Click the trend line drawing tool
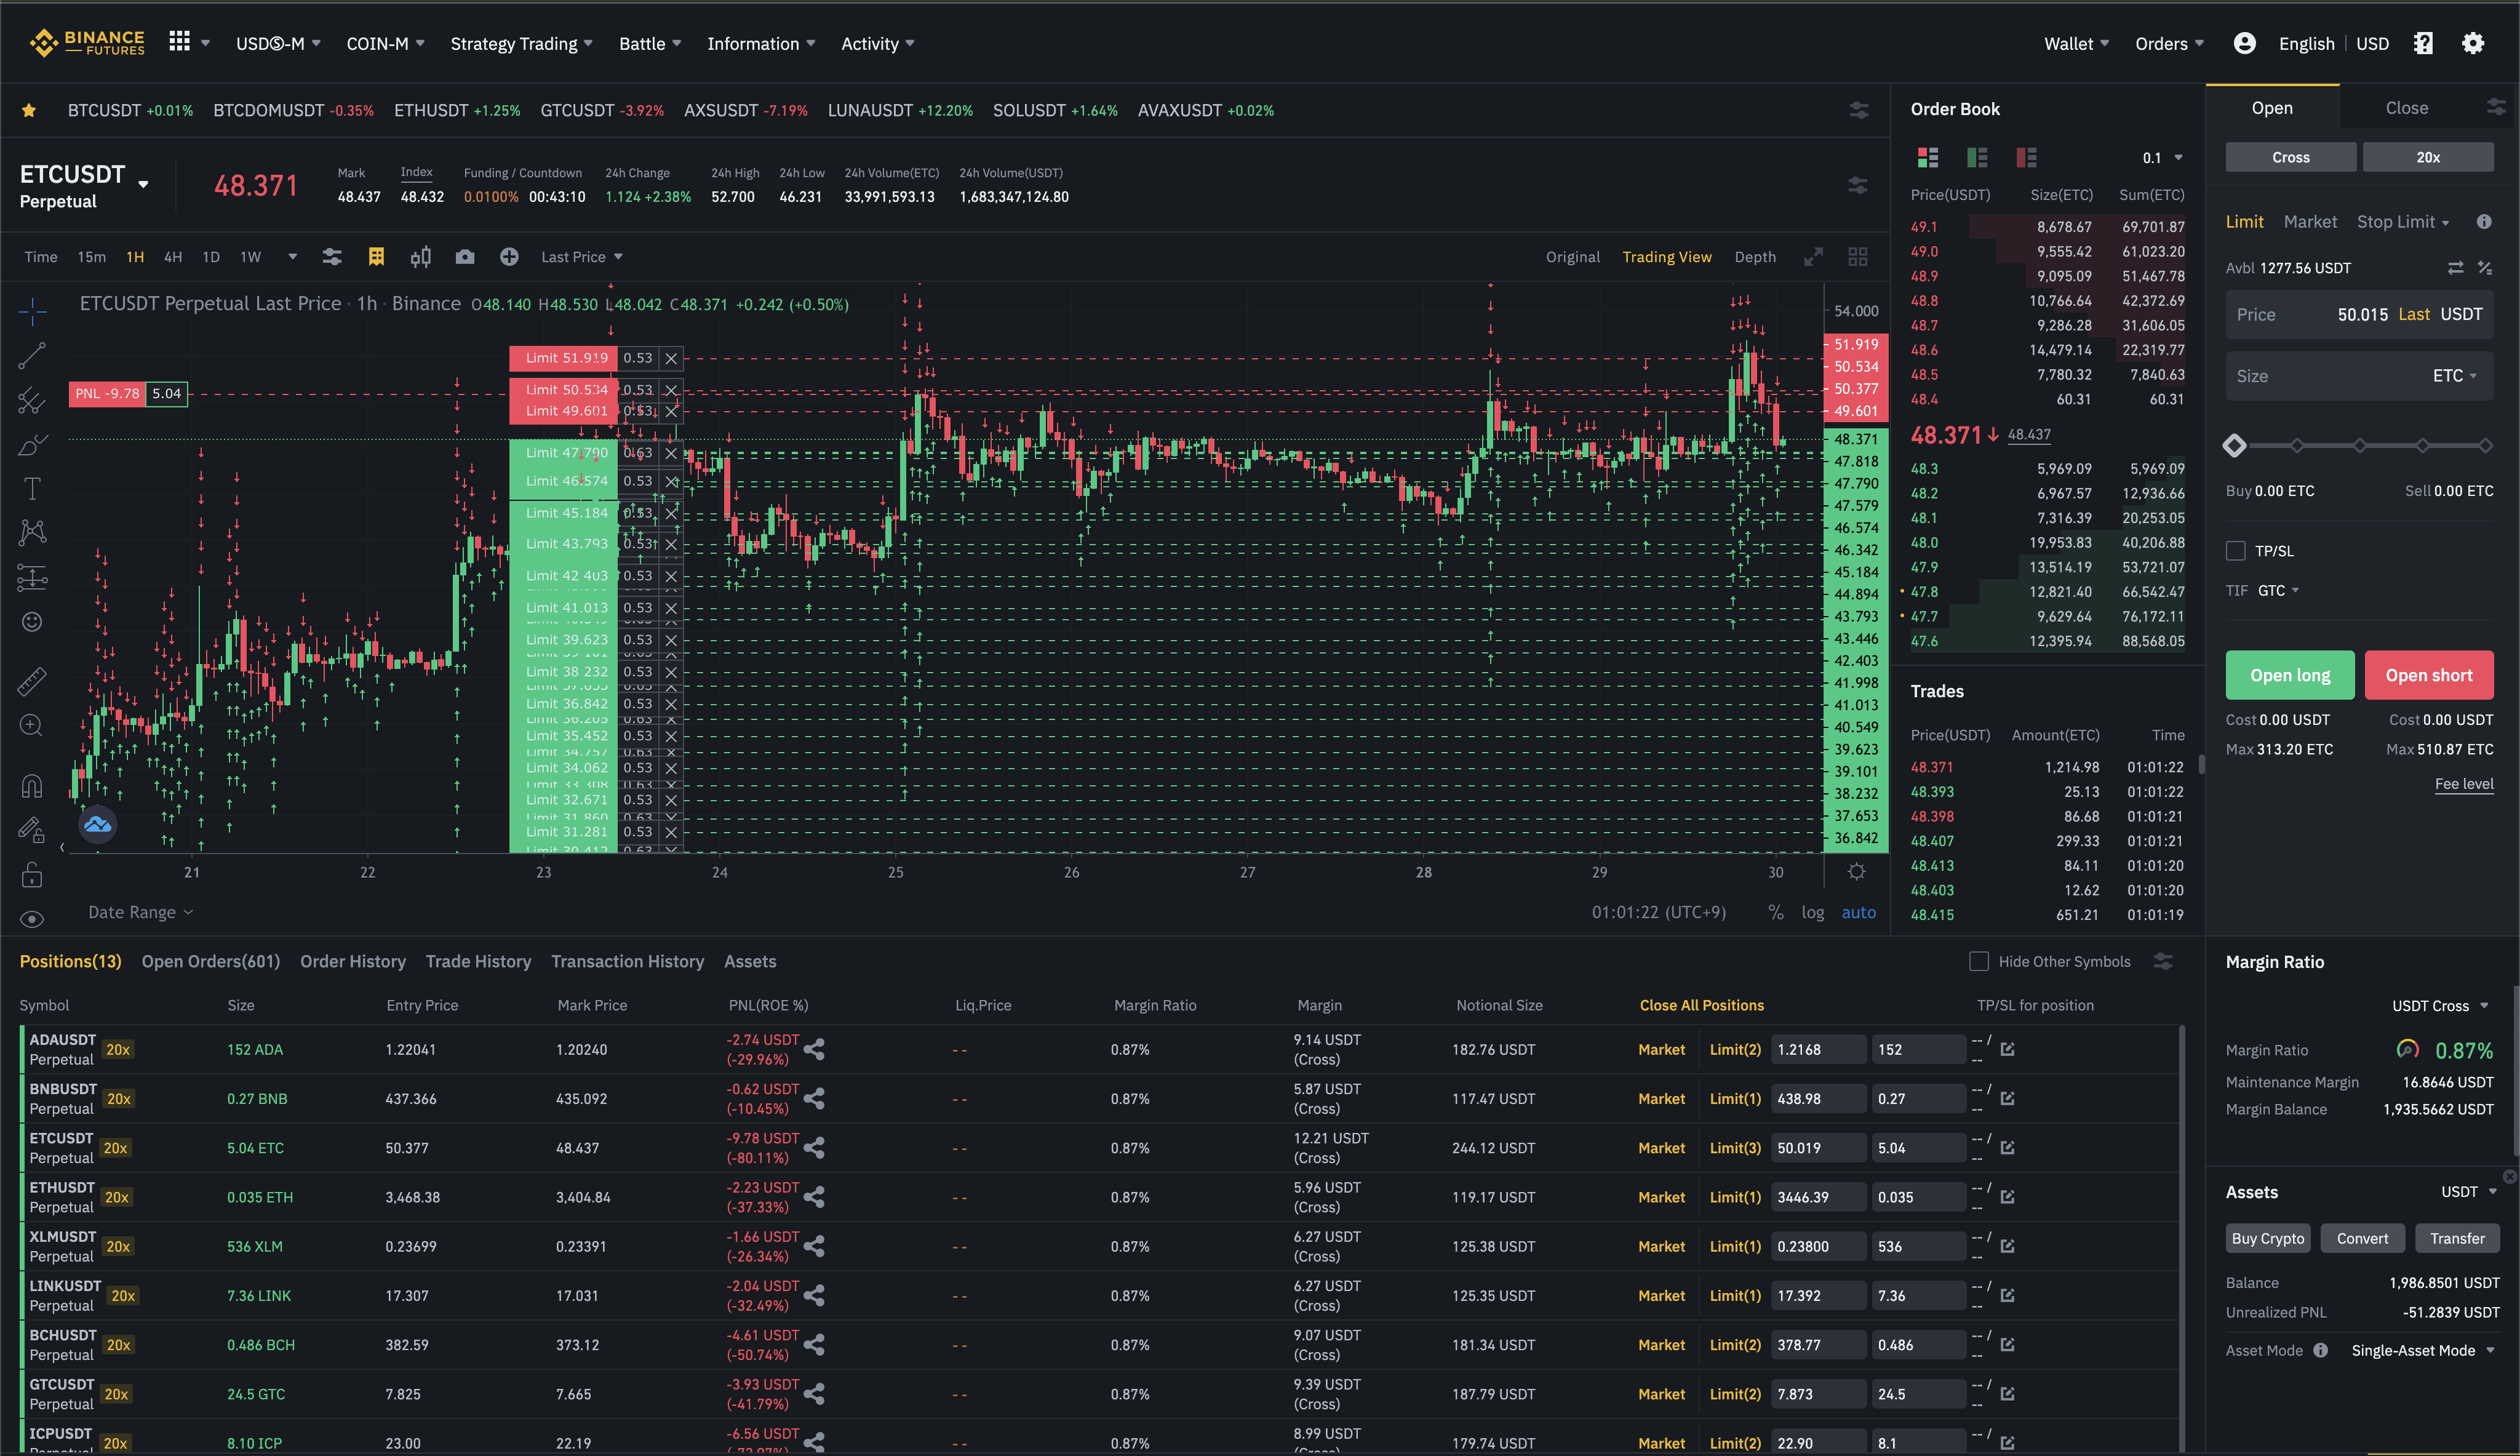The image size is (2520, 1456). pyautogui.click(x=32, y=354)
